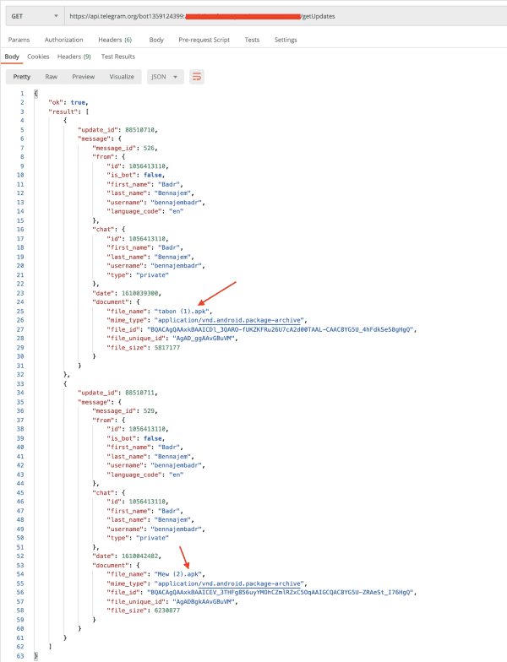Click "is_bot": false on line 10

point(135,175)
